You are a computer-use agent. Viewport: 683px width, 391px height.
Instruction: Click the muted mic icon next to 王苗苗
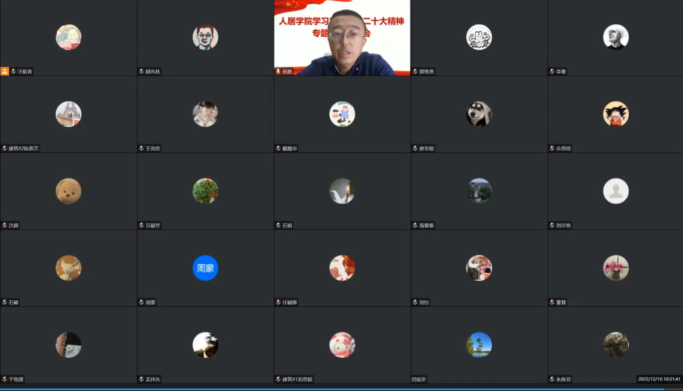pyautogui.click(x=141, y=148)
